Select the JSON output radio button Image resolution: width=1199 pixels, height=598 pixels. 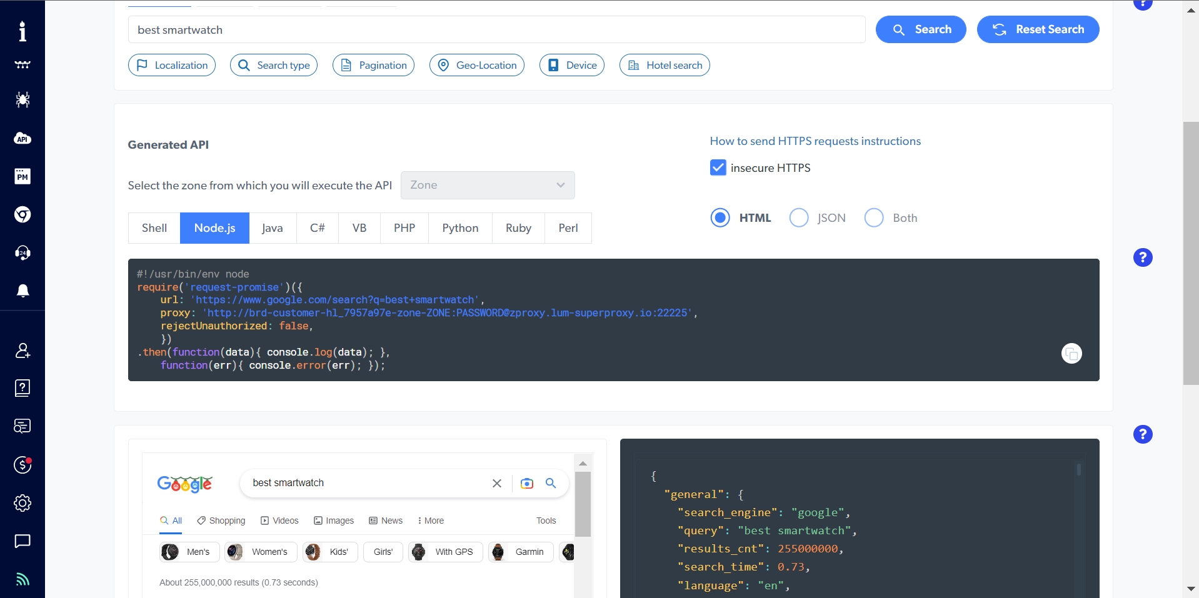tap(799, 217)
